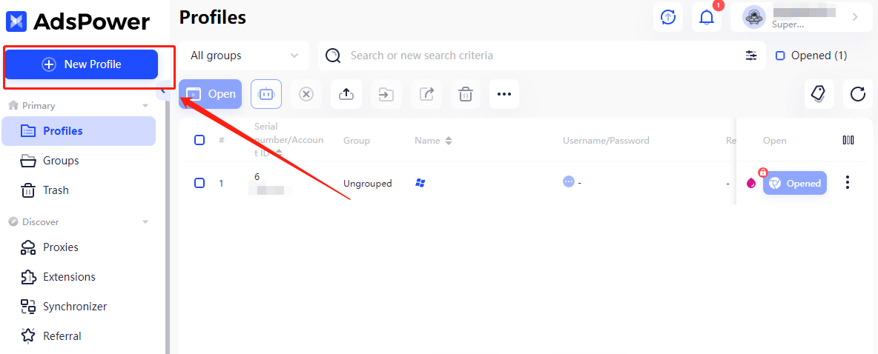The width and height of the screenshot is (878, 354).
Task: Click the Username/Password column header
Action: 606,141
